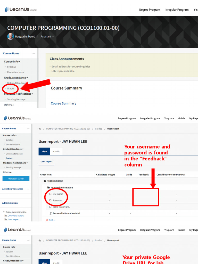Click breadcrumb COMPUTER PROGRAMMING in the bottom screenshot
This screenshot has width=198, height=264.
68,241
